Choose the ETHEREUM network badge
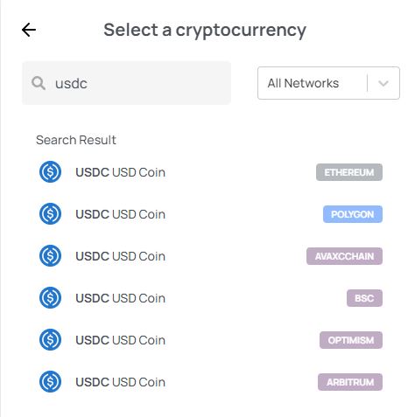 349,172
